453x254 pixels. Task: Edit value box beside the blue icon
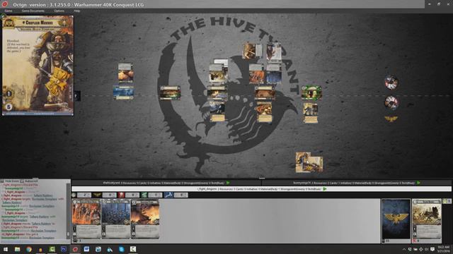coord(181,195)
